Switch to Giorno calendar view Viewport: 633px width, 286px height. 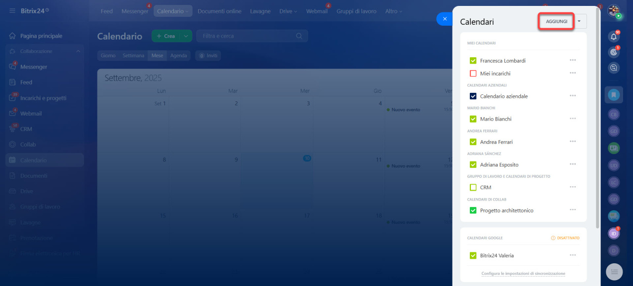point(108,56)
